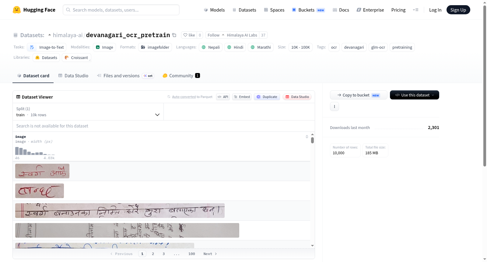Click the like count 0

click(200, 35)
